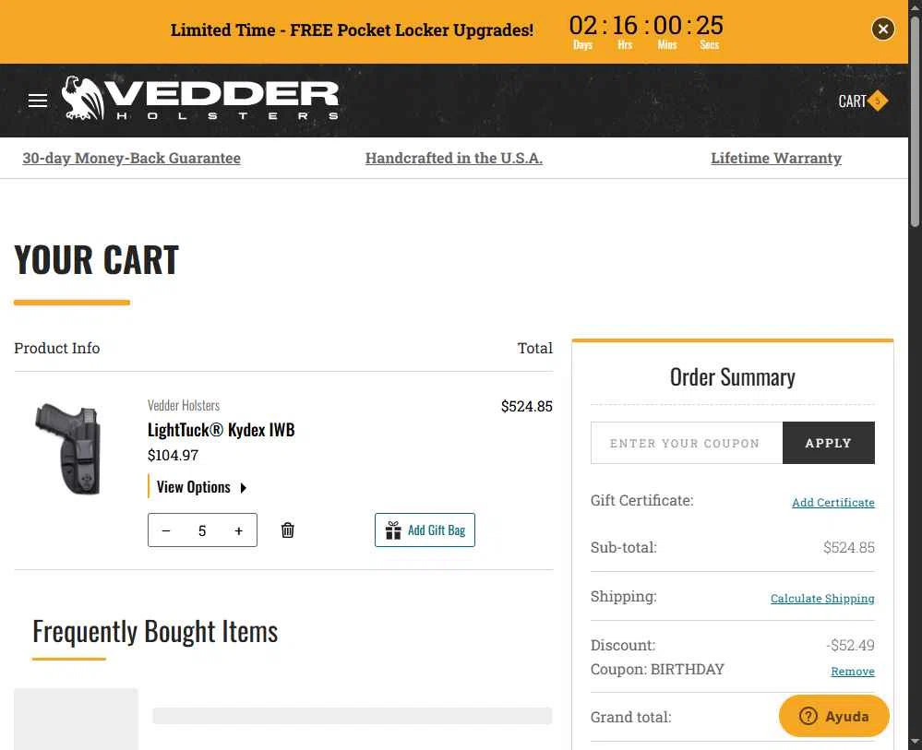Click the -$52.49 discount value
The width and height of the screenshot is (922, 750).
click(850, 646)
